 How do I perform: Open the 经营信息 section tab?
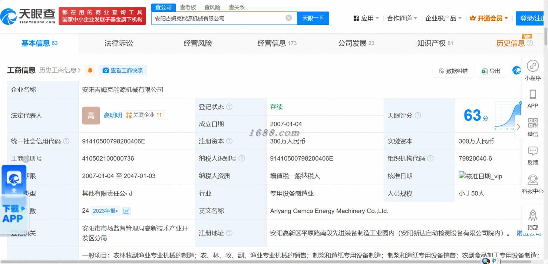[277, 43]
